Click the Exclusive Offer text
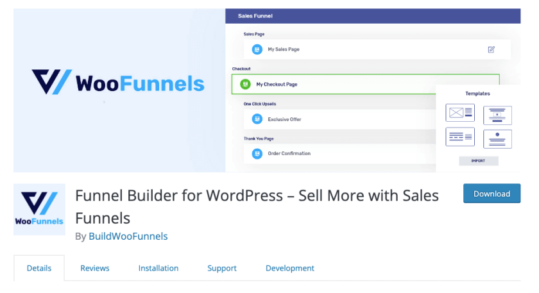 click(x=284, y=119)
